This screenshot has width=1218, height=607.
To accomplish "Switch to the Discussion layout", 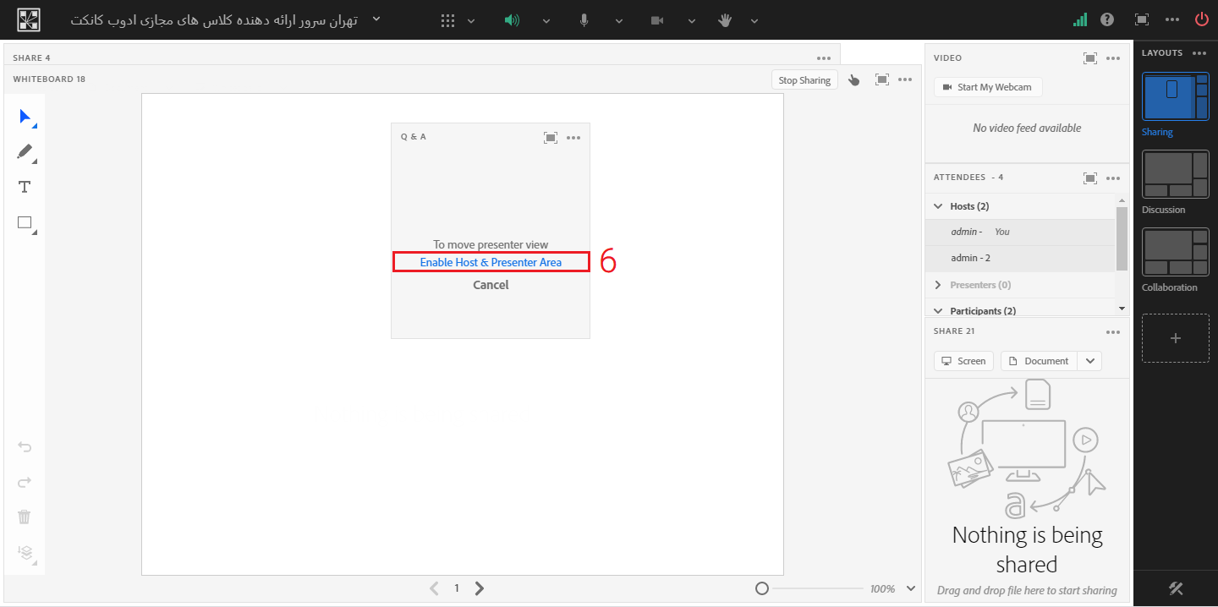I will (x=1175, y=175).
